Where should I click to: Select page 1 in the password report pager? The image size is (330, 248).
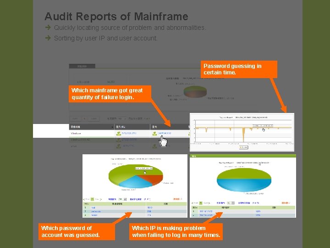click(93, 199)
